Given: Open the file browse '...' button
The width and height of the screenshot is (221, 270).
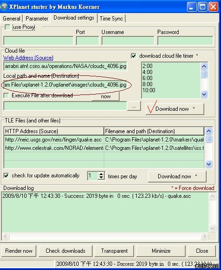Looking at the screenshot, I should click(x=134, y=106).
